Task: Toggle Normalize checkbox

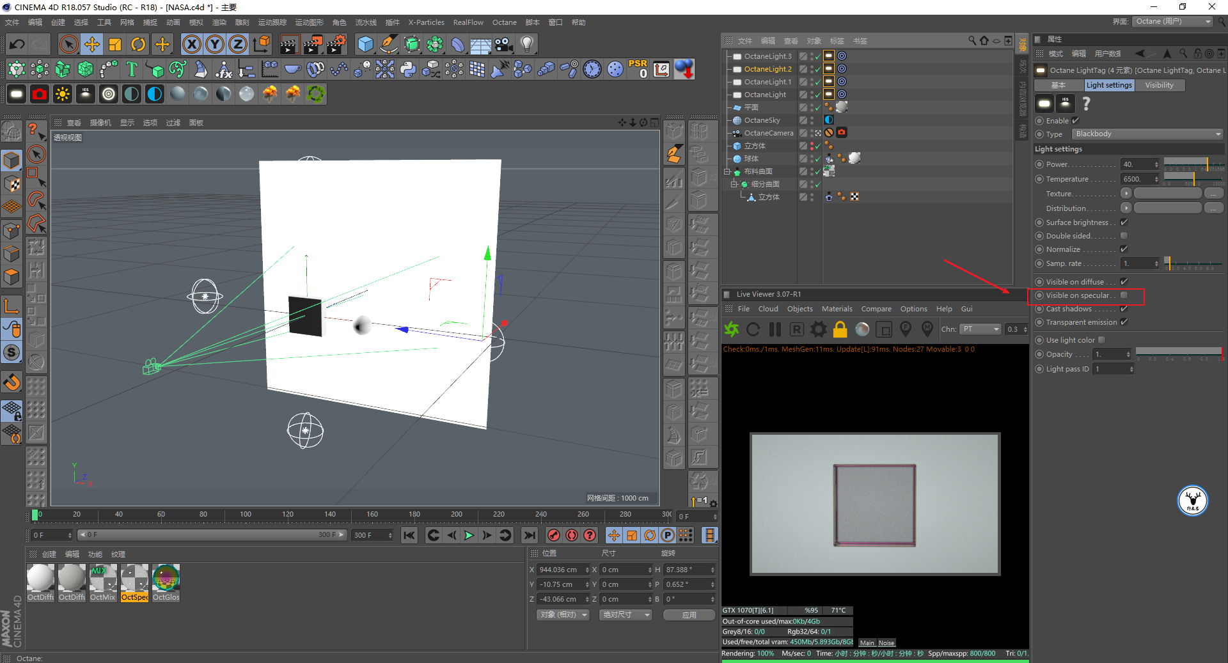Action: (1124, 249)
